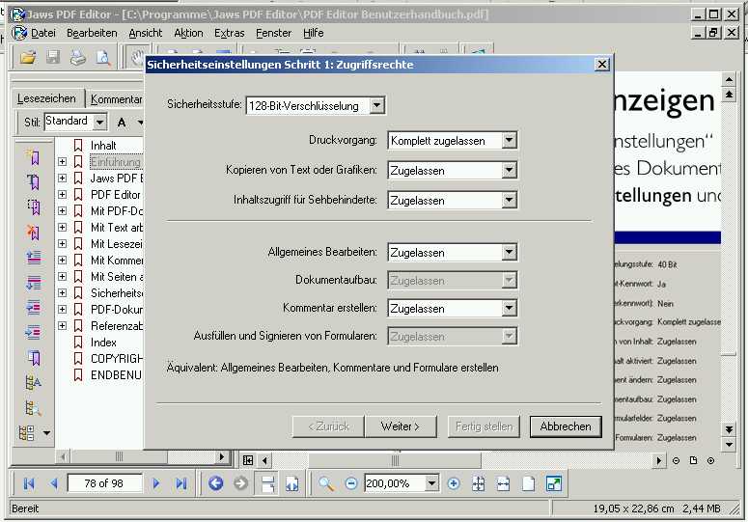Open the Allgemeines Bearbeiten dropdown
This screenshot has height=522, width=748.
click(509, 252)
